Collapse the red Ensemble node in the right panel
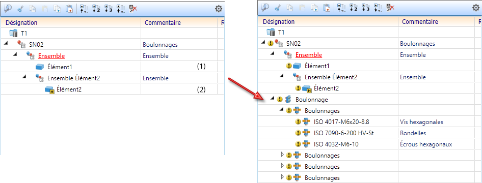This screenshot has height=183, width=482. [273, 54]
